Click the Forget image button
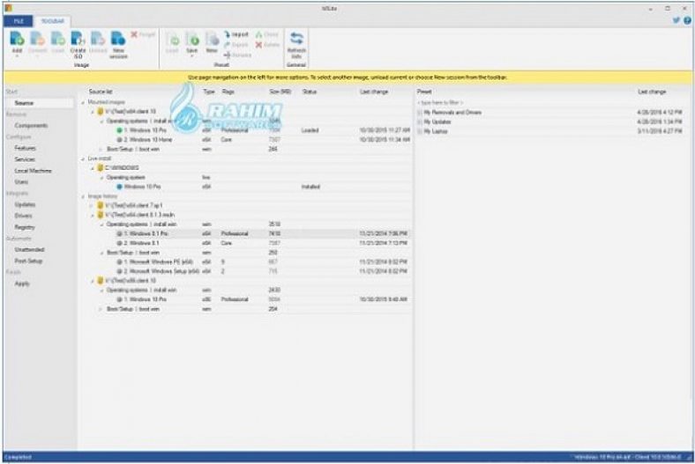The image size is (695, 464). pyautogui.click(x=143, y=34)
